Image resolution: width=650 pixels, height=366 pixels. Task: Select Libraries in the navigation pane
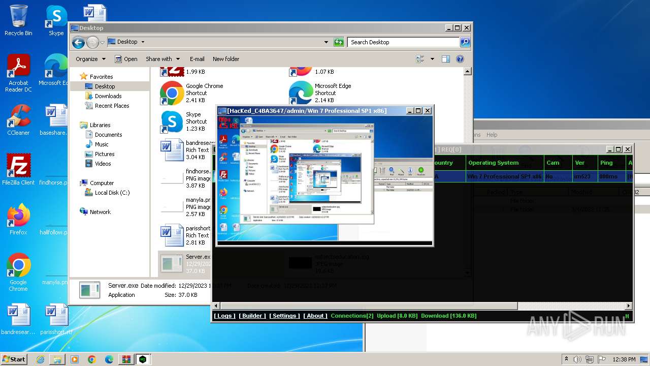click(x=100, y=125)
